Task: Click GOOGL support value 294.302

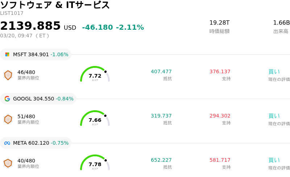Action: coord(220,116)
